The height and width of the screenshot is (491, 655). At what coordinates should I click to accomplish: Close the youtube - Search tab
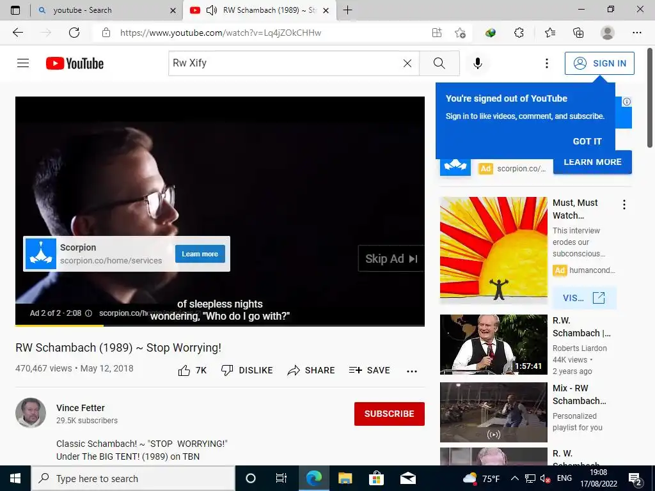click(173, 10)
